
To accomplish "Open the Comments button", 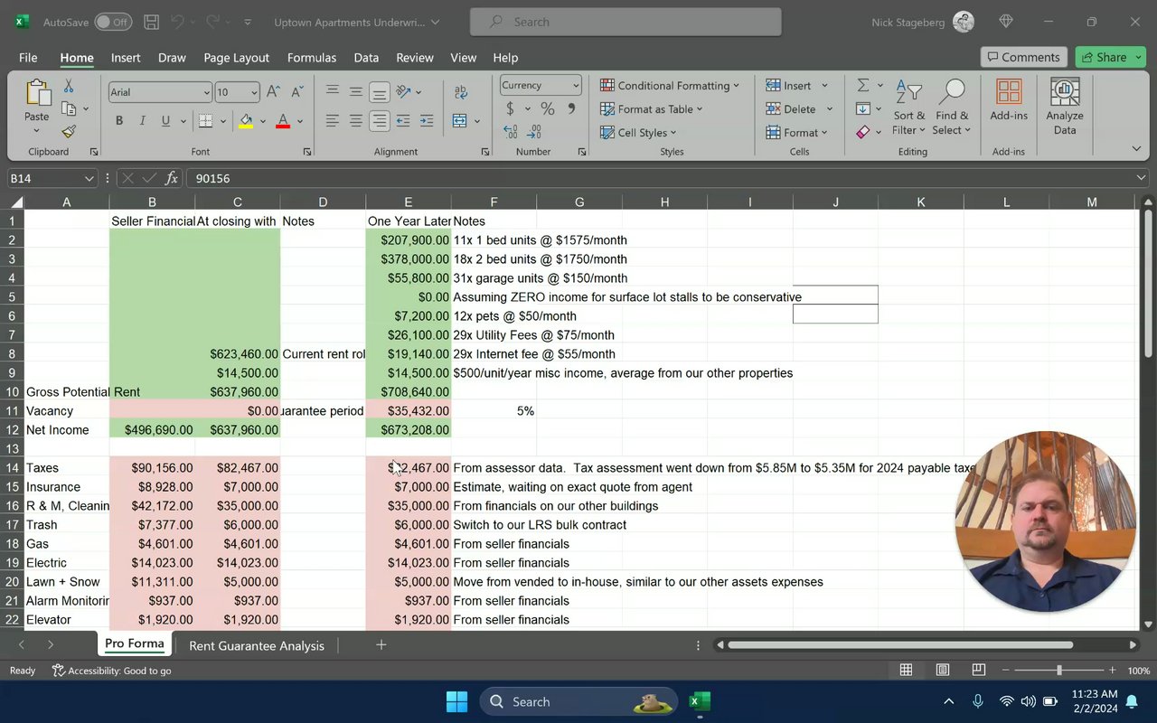I will click(x=1024, y=57).
